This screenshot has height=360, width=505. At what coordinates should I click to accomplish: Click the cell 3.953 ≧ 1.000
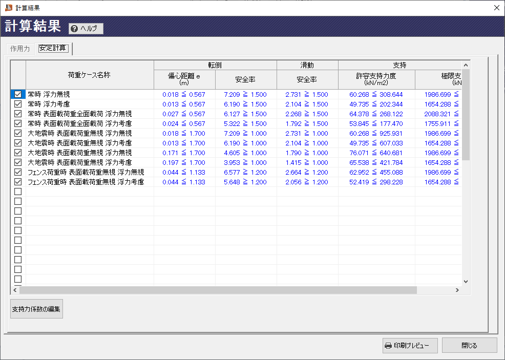[x=245, y=163]
